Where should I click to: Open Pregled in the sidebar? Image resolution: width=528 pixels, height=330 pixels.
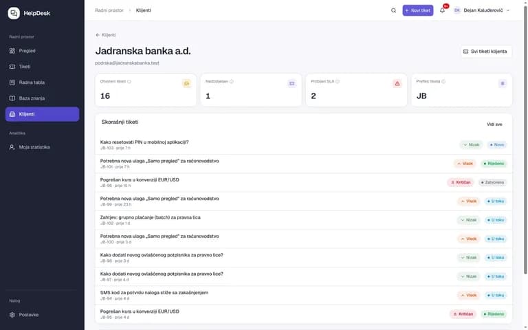click(x=42, y=51)
